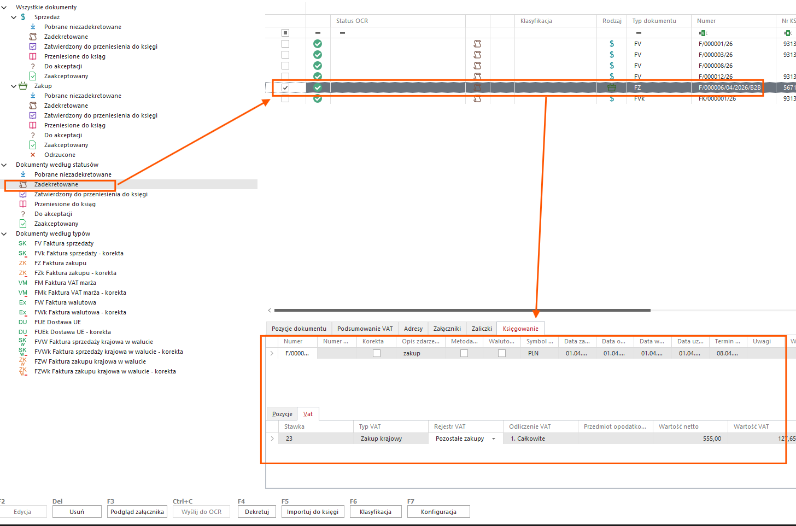Viewport: 796px width, 526px height.
Task: Click the DU icon for FUE Dostawa UE
Action: [22, 322]
